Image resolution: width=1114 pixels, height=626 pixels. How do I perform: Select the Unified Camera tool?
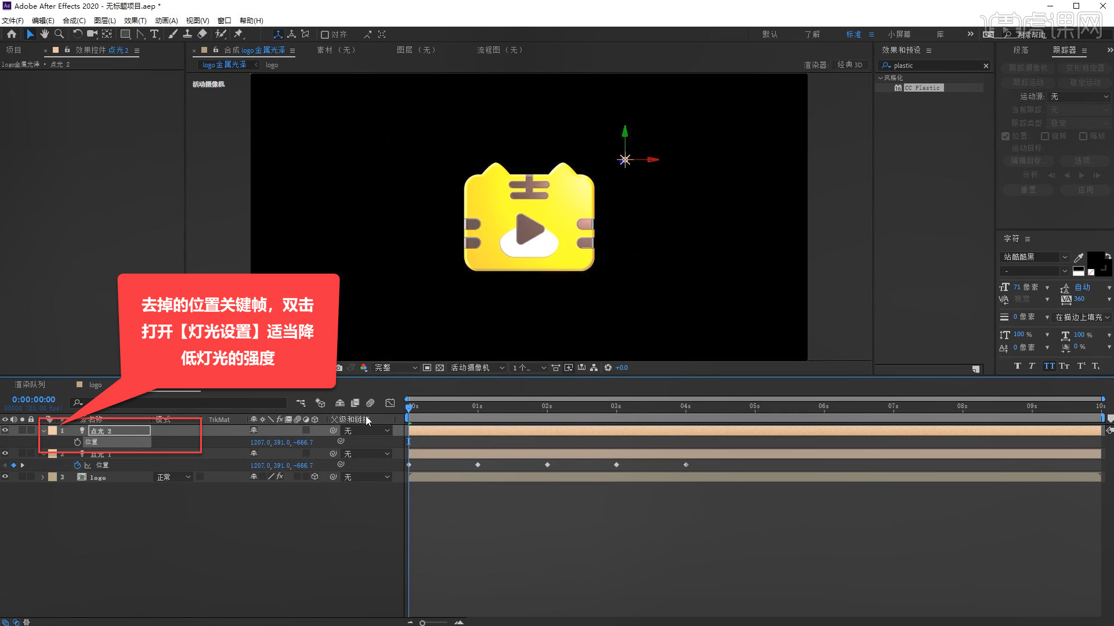(92, 34)
